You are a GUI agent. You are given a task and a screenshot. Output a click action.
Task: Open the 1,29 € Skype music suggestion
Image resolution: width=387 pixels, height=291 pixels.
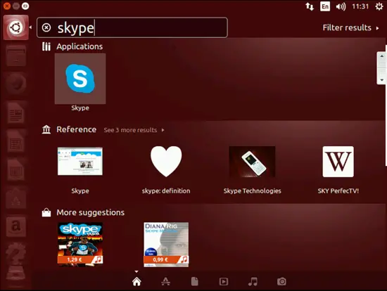80,243
